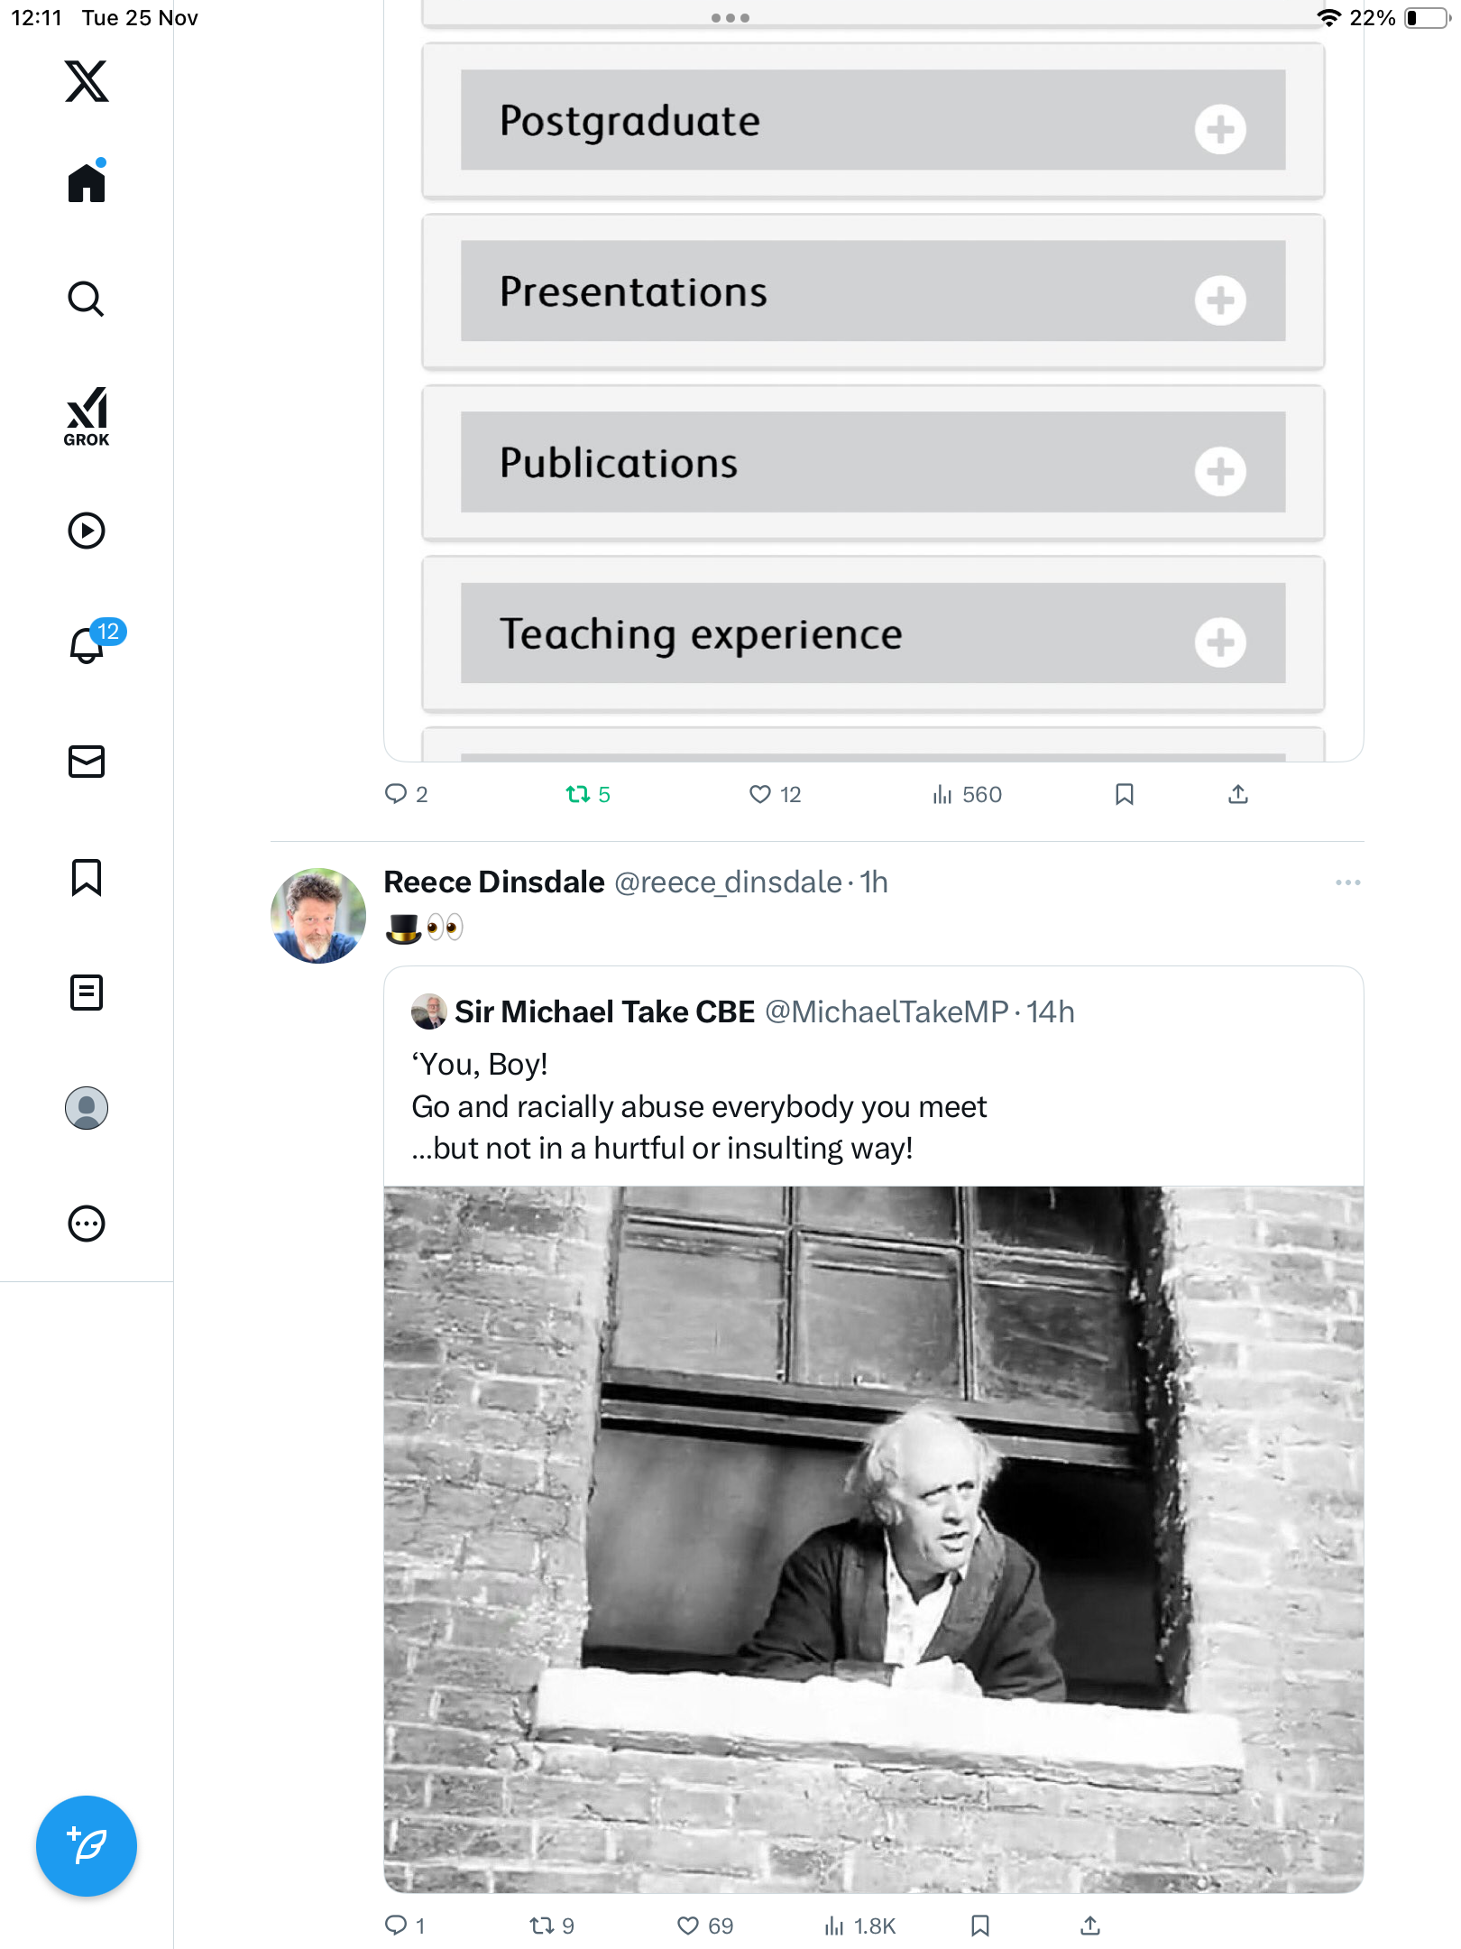1461x1949 pixels.
Task: Open Bookmarks in the sidebar
Action: [87, 877]
